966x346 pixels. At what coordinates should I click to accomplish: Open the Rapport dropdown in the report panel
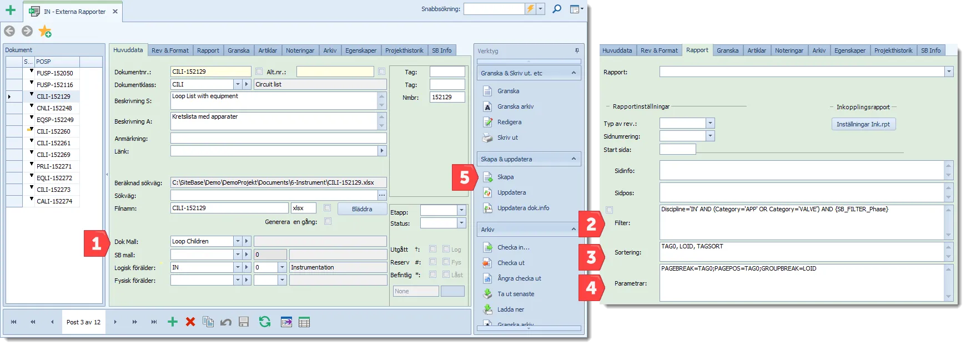pos(949,72)
